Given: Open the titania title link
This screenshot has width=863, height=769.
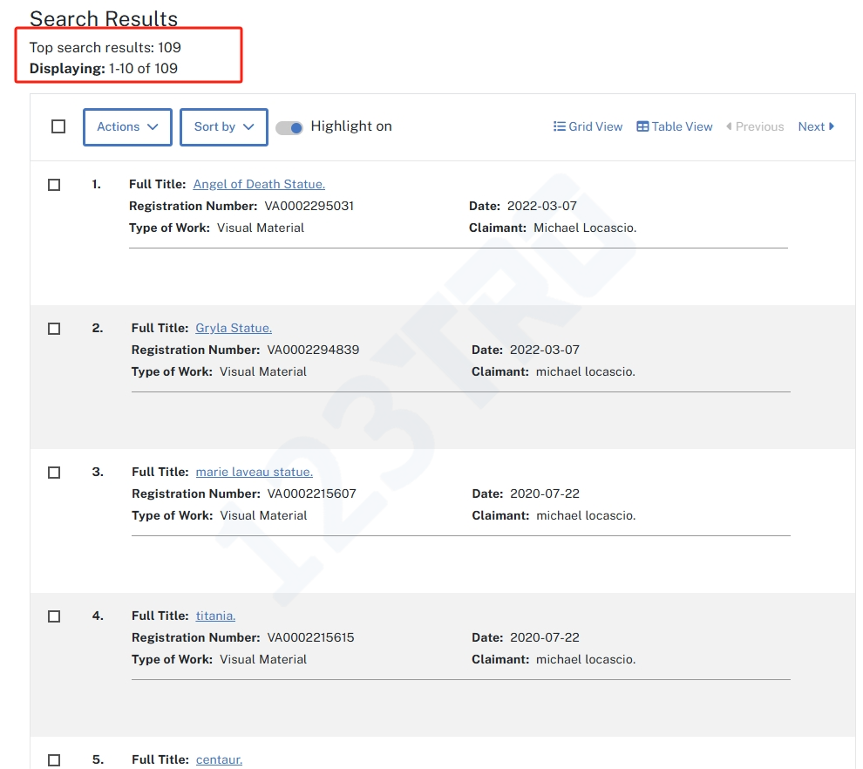Looking at the screenshot, I should 215,616.
